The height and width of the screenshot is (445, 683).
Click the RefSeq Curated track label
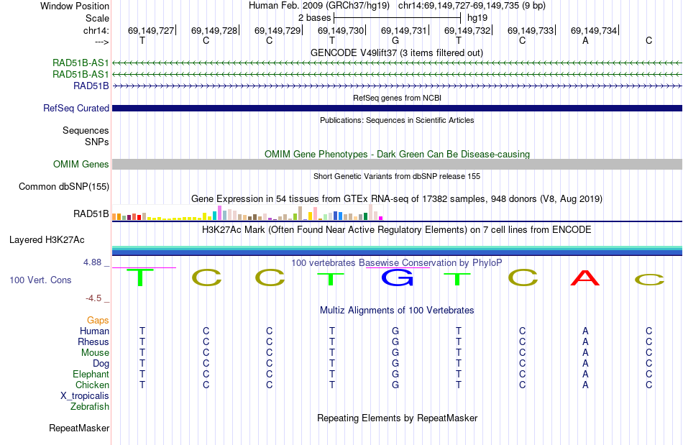coord(76,108)
